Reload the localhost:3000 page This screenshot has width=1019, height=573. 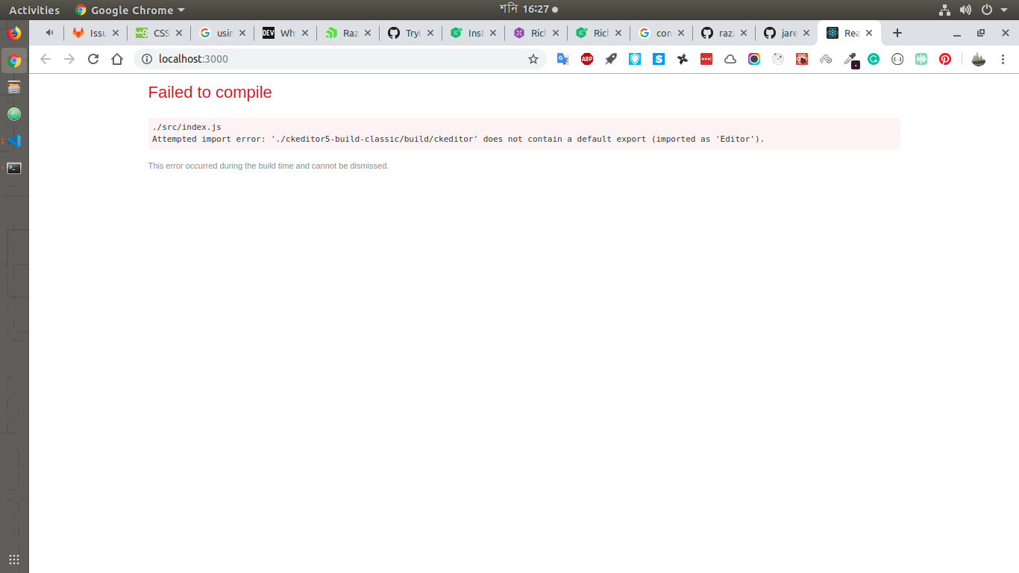93,59
